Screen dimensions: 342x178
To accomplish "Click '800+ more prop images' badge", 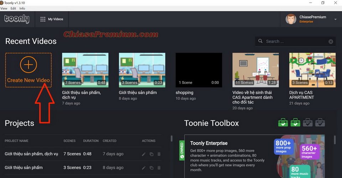I will tap(283, 146).
